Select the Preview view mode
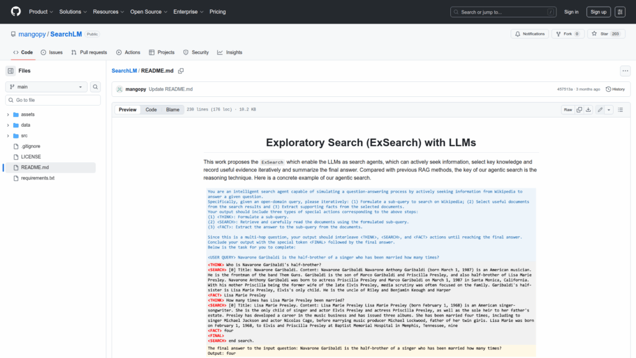Image resolution: width=636 pixels, height=358 pixels. [128, 110]
